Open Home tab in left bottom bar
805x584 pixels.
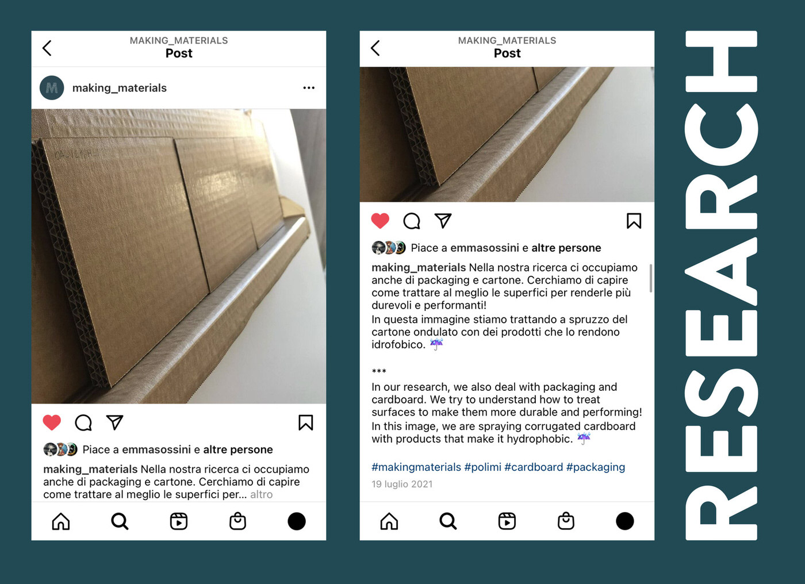pyautogui.click(x=61, y=521)
